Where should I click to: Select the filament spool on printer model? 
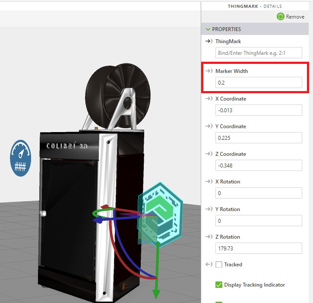click(x=118, y=95)
